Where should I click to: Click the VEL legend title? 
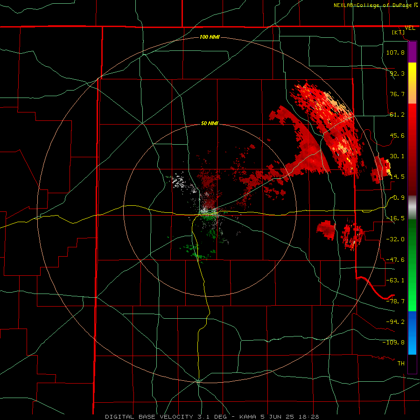click(410, 28)
